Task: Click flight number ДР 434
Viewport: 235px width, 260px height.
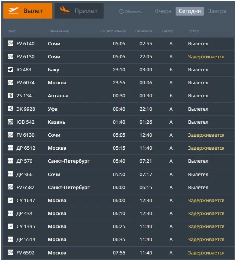Action: [x=25, y=214]
